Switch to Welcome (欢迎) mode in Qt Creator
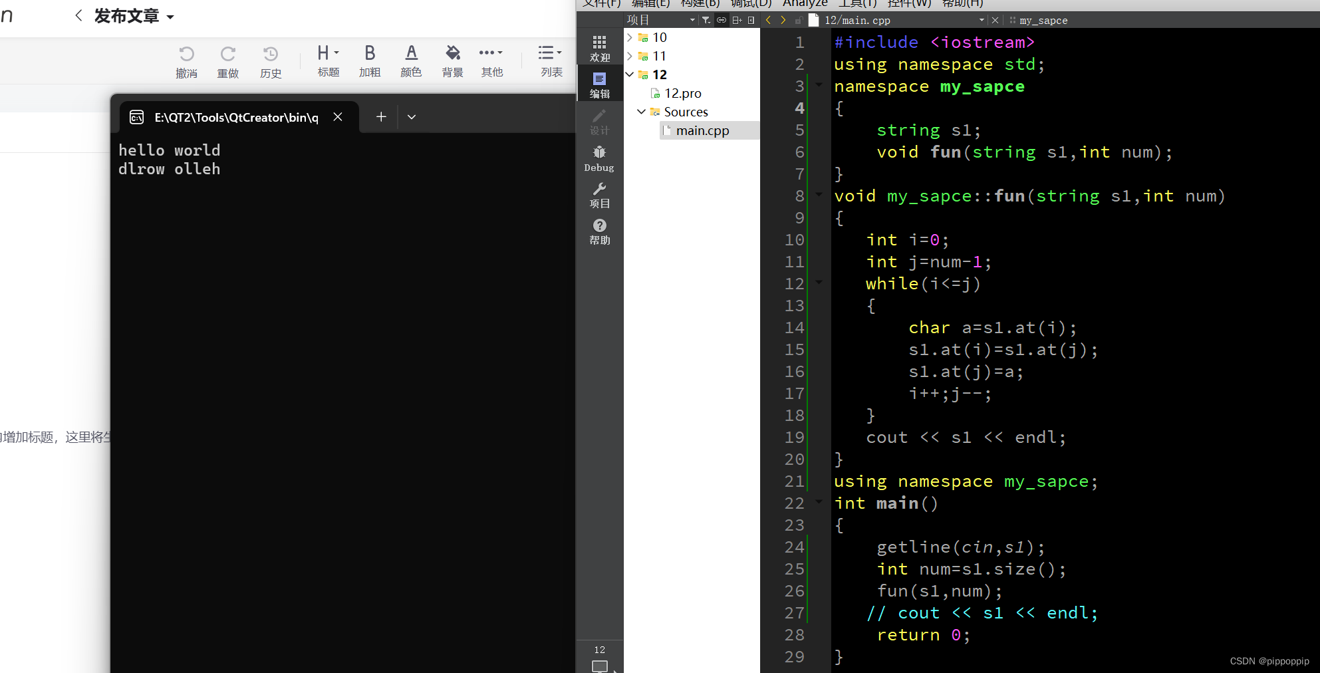This screenshot has width=1320, height=673. (599, 49)
